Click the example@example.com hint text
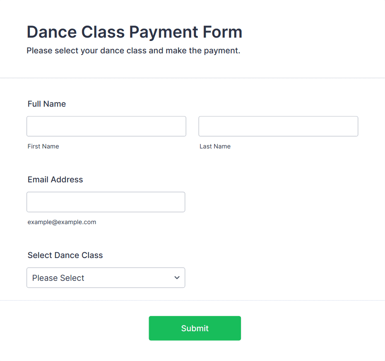This screenshot has height=361, width=385. coord(62,222)
